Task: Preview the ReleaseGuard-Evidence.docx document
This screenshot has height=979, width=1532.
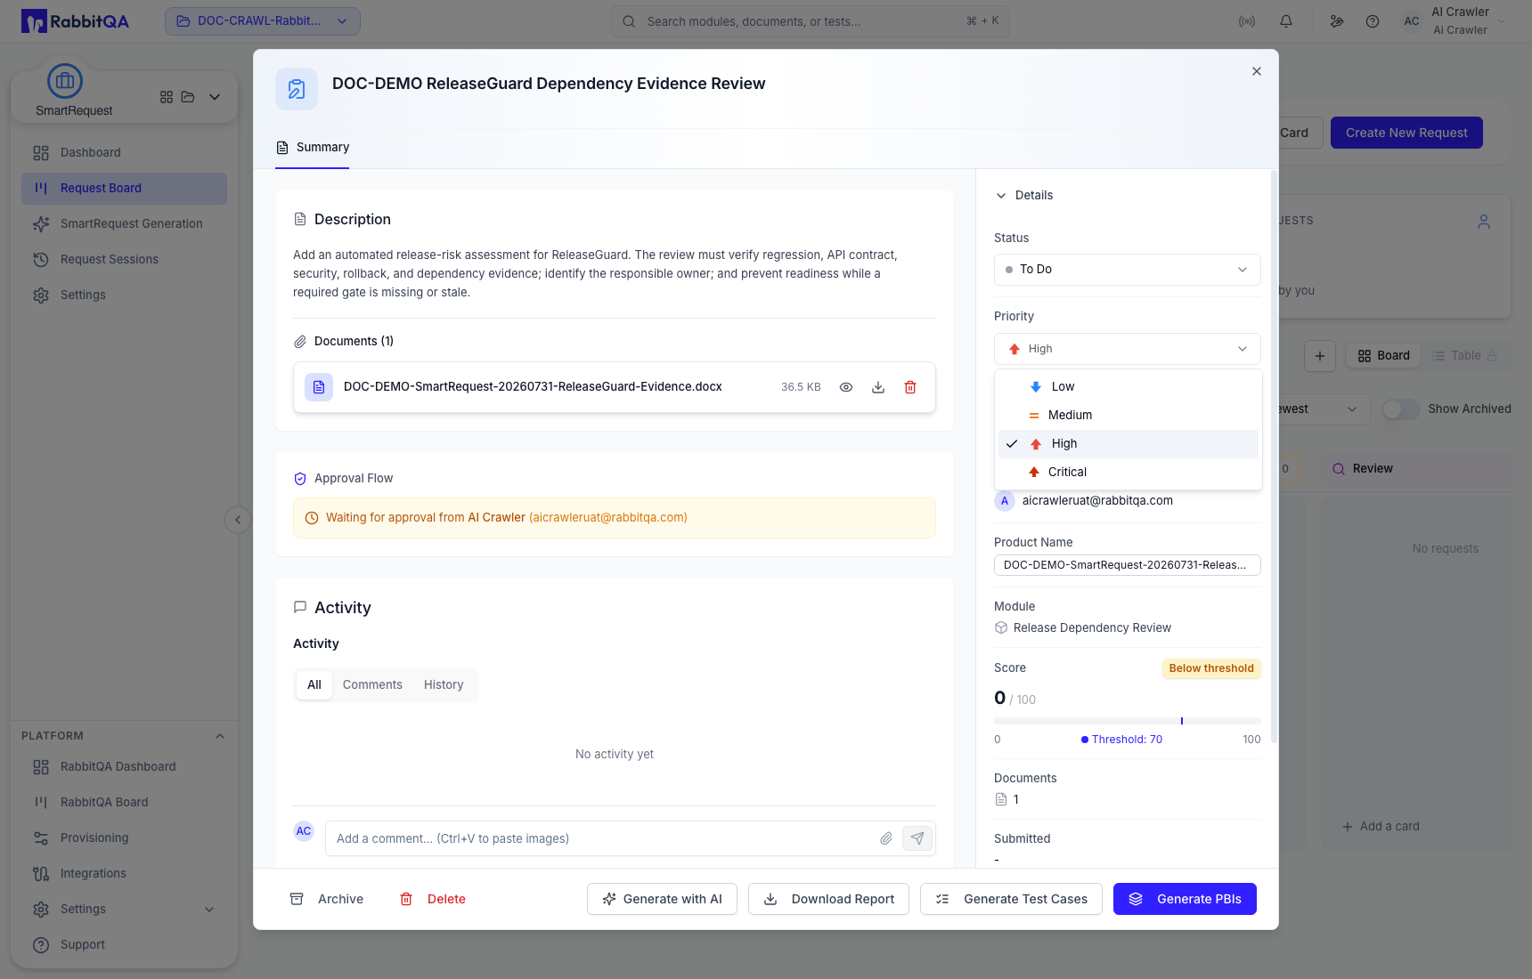Action: click(x=846, y=387)
